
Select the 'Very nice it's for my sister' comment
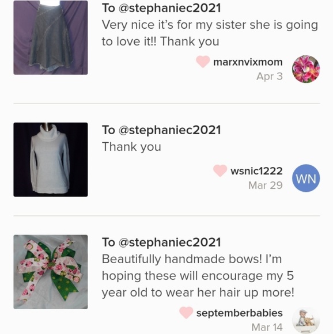coord(210,33)
